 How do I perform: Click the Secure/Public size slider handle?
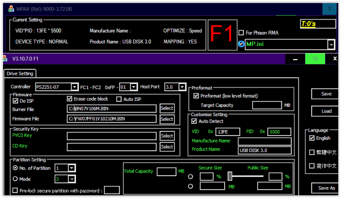click(x=230, y=176)
